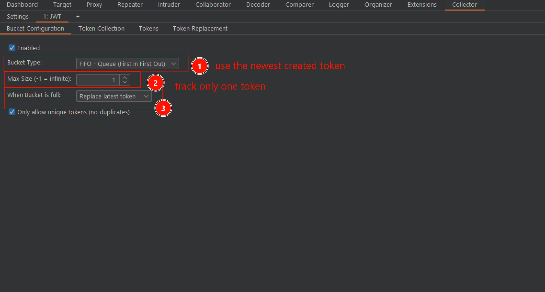545x292 pixels.
Task: Open the Dashboard tab
Action: click(x=22, y=5)
